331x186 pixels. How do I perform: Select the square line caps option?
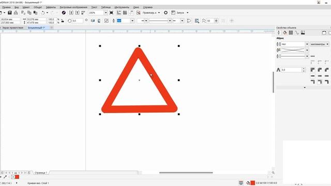312,76
